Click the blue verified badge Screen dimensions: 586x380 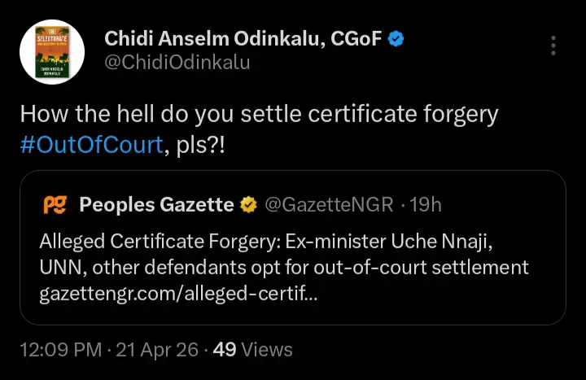pos(395,38)
